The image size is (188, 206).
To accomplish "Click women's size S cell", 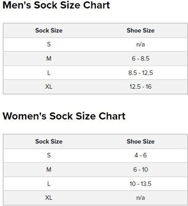I will pyautogui.click(x=49, y=155).
